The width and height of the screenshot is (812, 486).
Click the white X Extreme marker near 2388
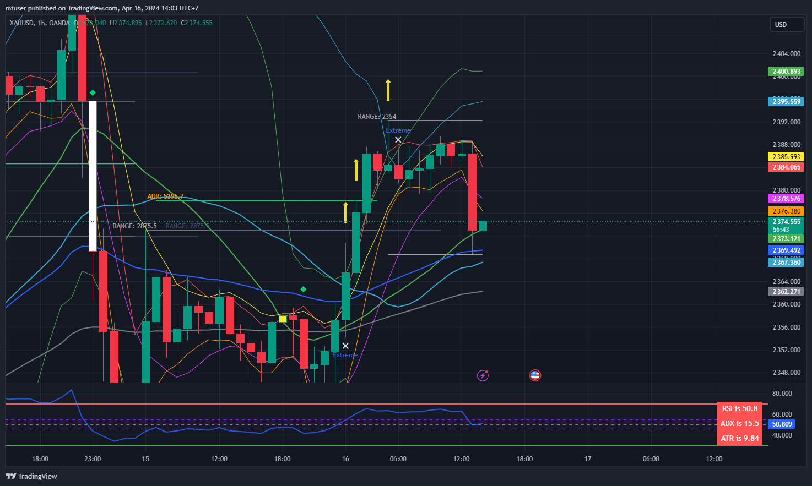point(398,140)
